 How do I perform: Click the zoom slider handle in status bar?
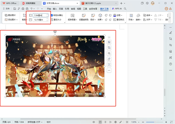[x=155, y=122]
